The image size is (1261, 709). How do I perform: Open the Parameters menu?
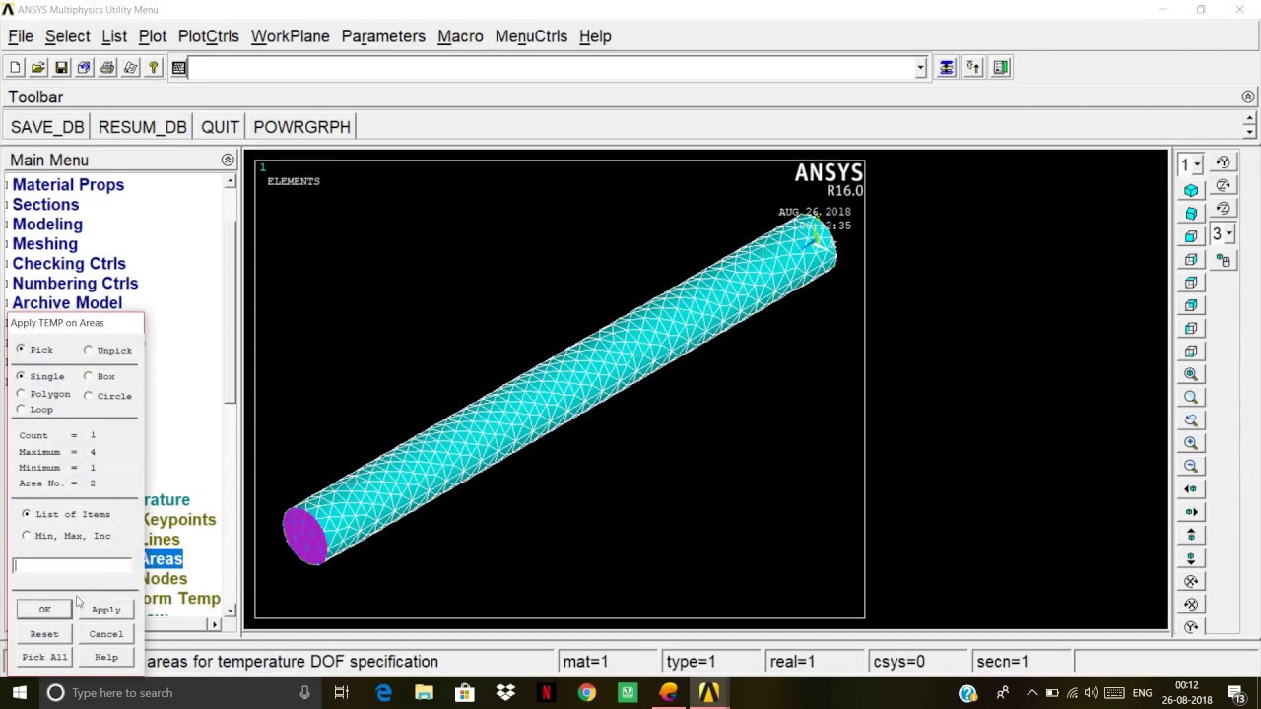coord(383,36)
